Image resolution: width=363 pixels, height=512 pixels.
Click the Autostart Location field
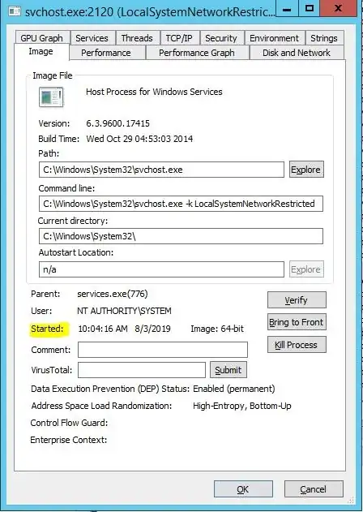click(x=161, y=269)
